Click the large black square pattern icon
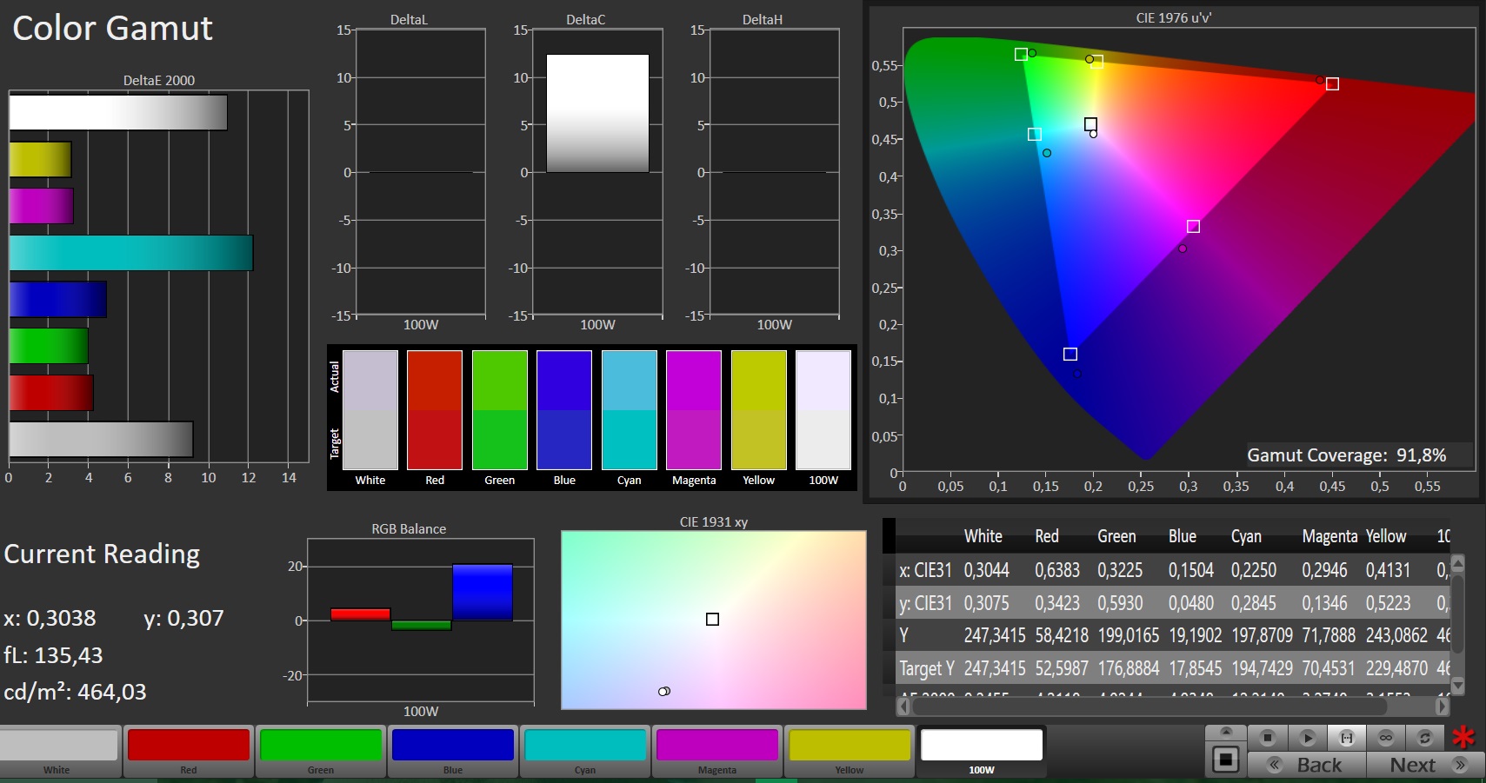Screen dimensions: 1486x783 pyautogui.click(x=1226, y=760)
